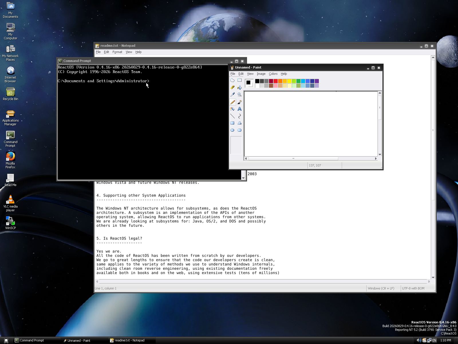Select the Mozilla Firefox desktop icon
Viewport: 458px width, 344px height.
point(10,160)
